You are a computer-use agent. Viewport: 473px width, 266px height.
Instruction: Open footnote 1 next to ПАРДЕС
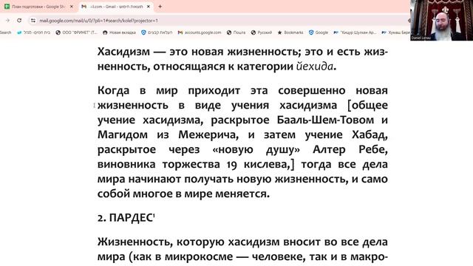[x=154, y=215]
